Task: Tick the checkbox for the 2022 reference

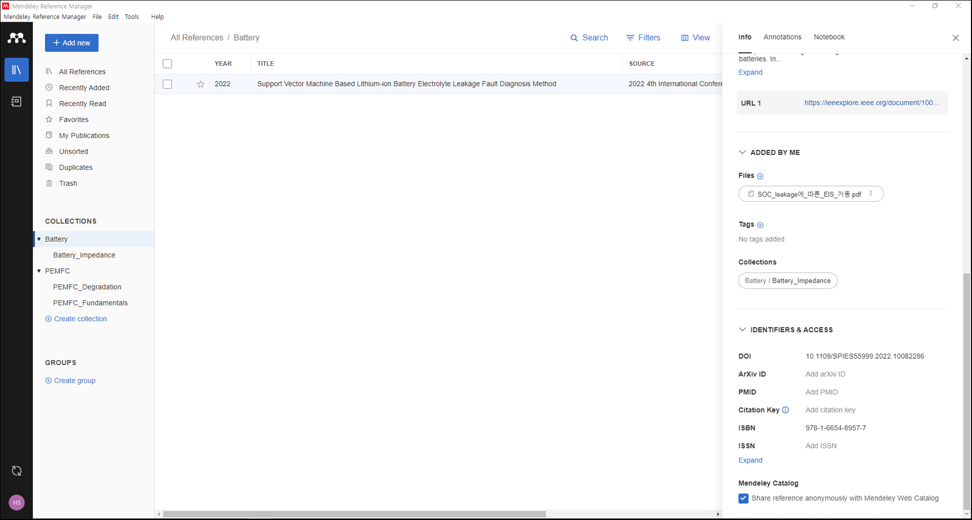Action: click(167, 84)
